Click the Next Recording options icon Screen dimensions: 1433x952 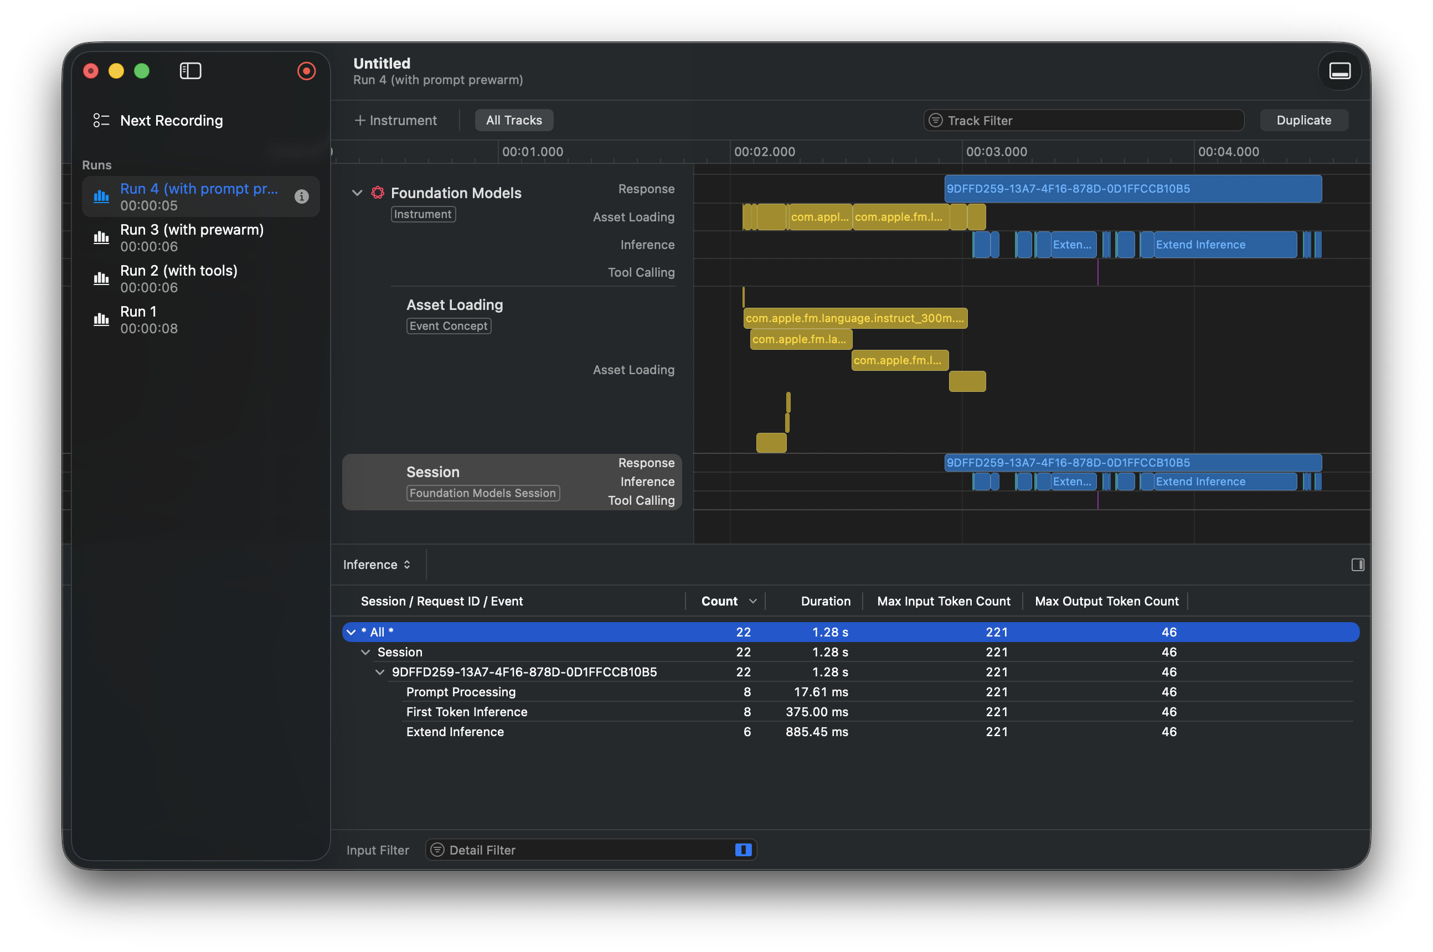pos(101,120)
